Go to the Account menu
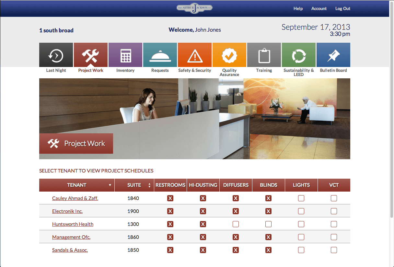 coord(319,9)
